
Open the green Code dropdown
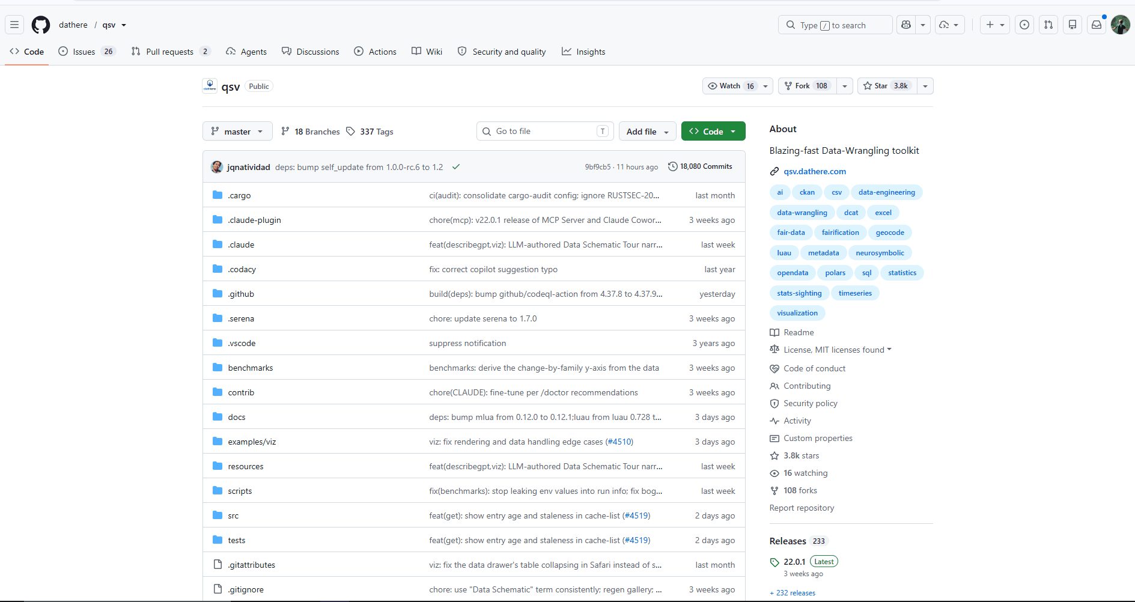coord(713,131)
